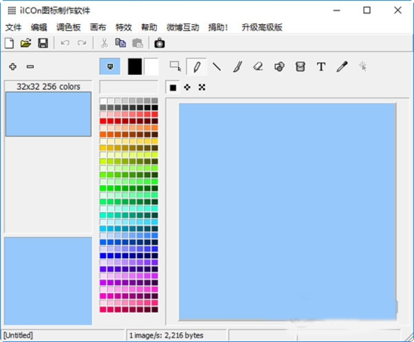The width and height of the screenshot is (414, 342).
Task: Select the shapes tool
Action: [x=279, y=66]
